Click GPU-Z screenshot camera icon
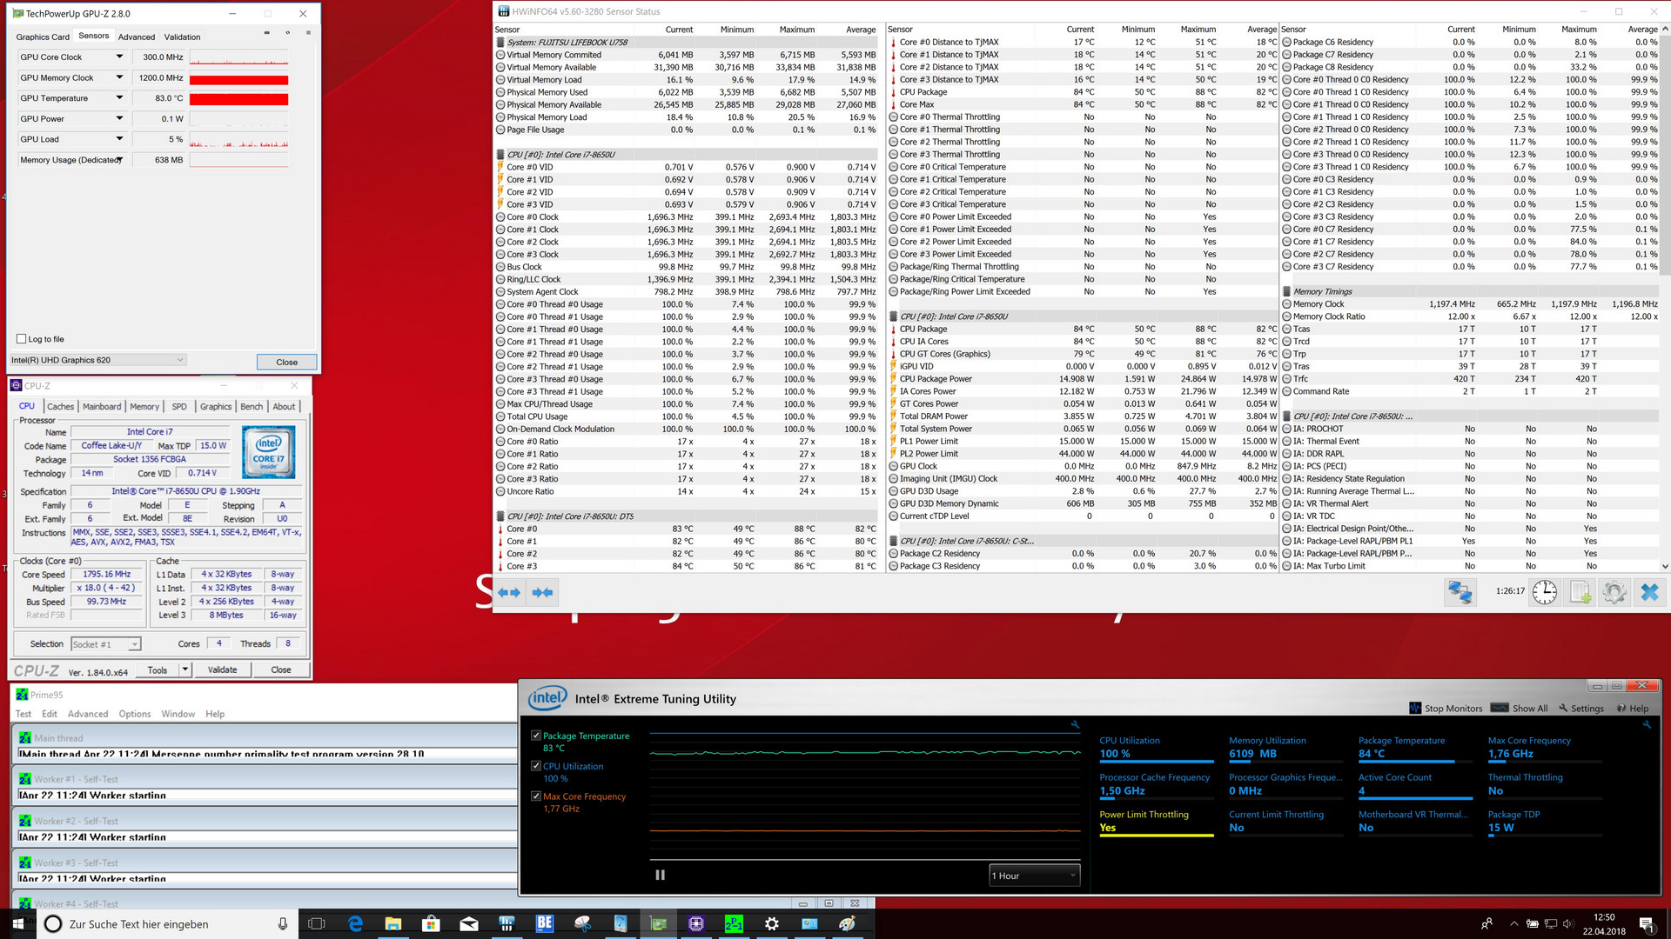Screen dimensions: 1671x939 point(266,33)
